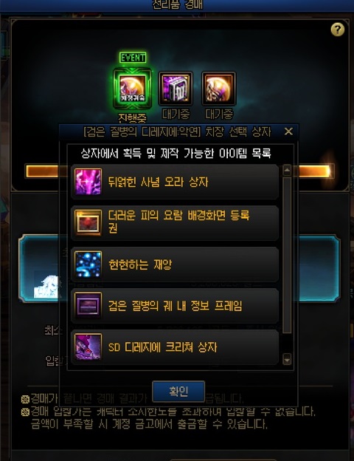Select the 현현하는 재앙 list entry

pos(175,264)
